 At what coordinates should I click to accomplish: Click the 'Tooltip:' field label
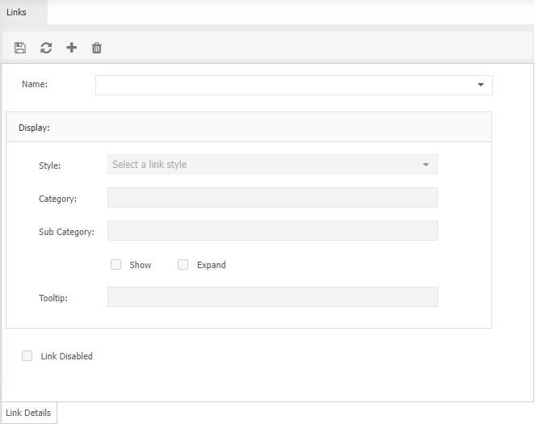pyautogui.click(x=53, y=298)
